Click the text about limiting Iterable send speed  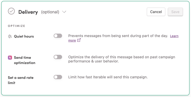108,77
